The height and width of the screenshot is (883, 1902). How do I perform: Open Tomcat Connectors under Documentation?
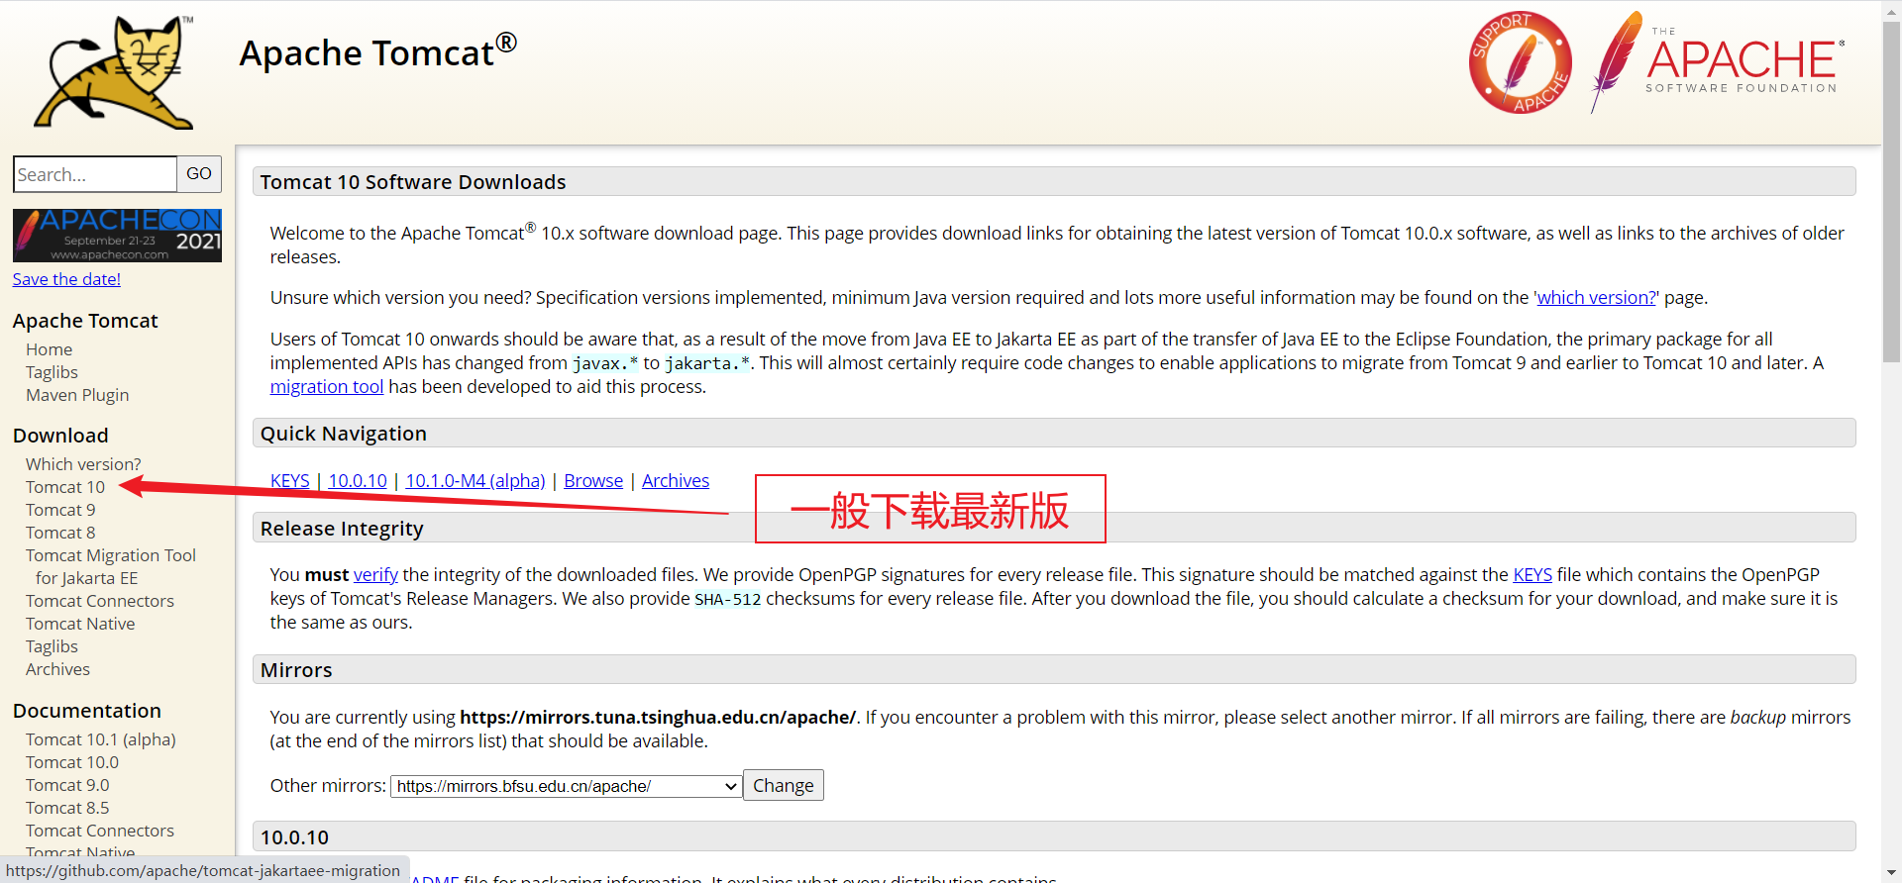100,831
